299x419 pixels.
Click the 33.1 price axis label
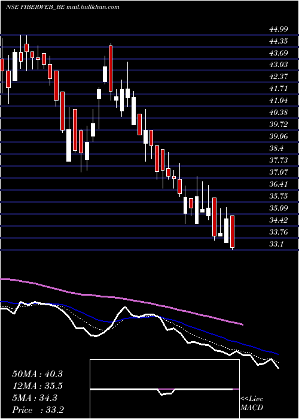pyautogui.click(x=276, y=244)
